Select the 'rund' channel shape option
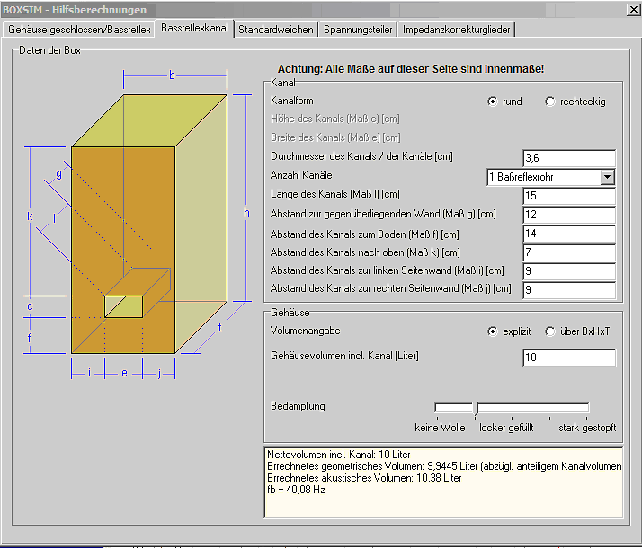 tap(493, 102)
